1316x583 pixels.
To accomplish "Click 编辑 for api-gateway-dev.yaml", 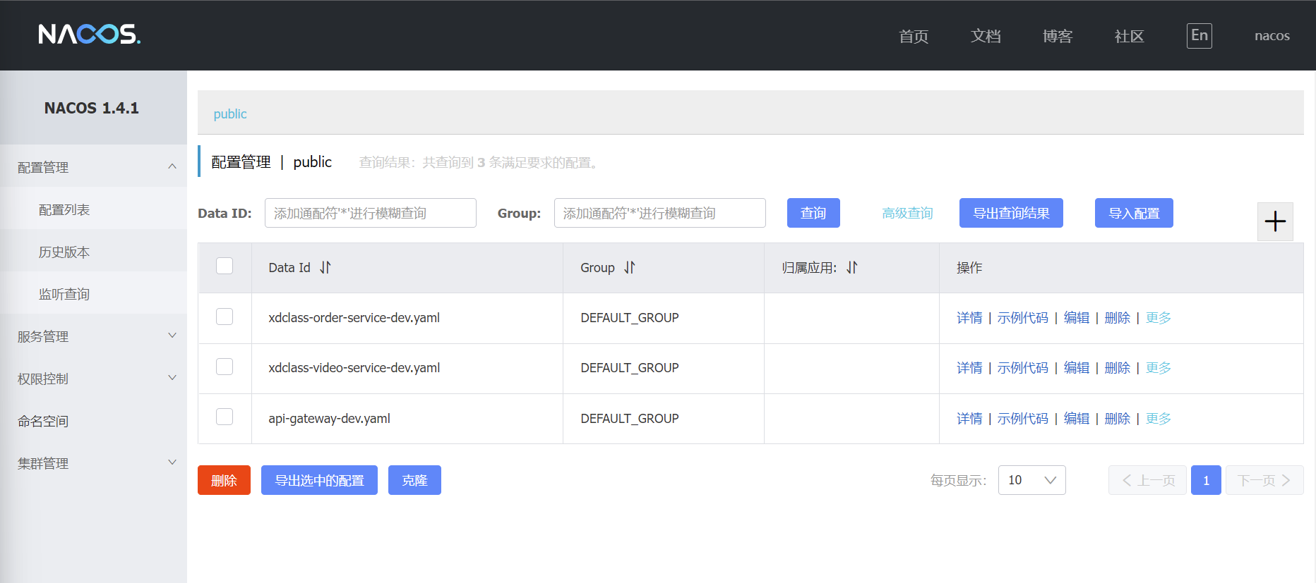I will coord(1077,419).
